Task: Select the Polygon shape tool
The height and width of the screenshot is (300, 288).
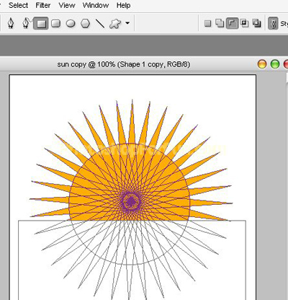Action: [85, 23]
